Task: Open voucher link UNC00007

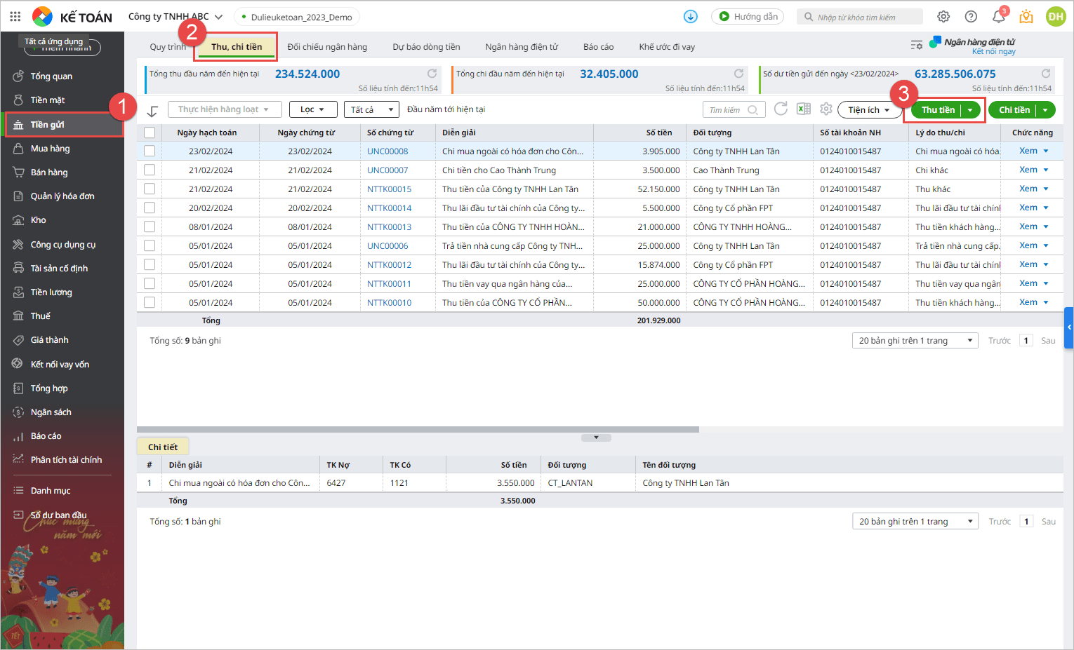Action: coord(387,170)
